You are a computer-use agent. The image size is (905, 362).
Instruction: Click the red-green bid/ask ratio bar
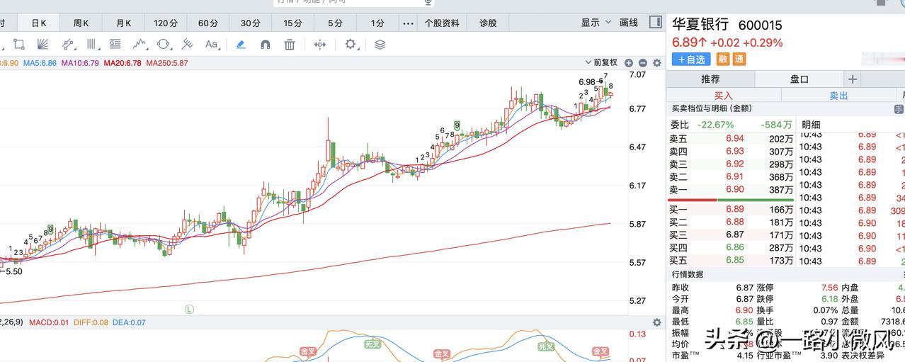tap(731, 200)
